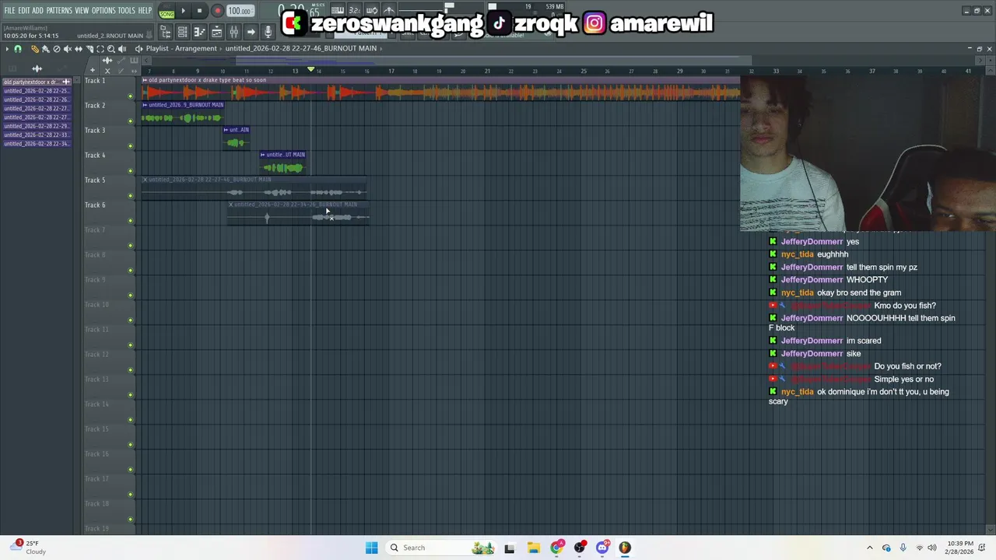Open menu of Track 3 'unt..AIN' clip
The image size is (996, 560).
(226, 130)
